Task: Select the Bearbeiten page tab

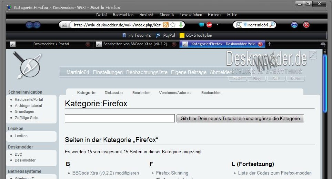Action: tap(141, 93)
